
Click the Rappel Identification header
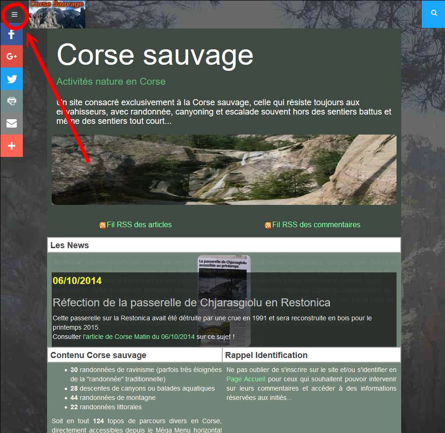pyautogui.click(x=312, y=355)
